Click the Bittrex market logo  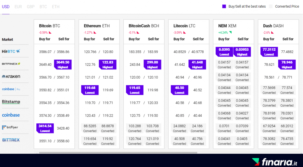pos(11,140)
